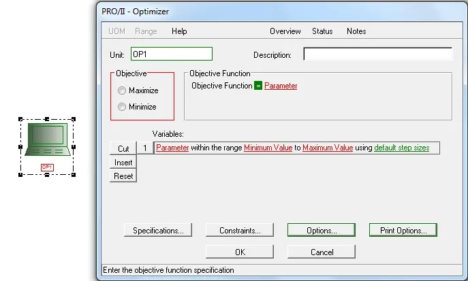Click Parameter link in Objective Function
The image size is (468, 281).
pos(281,86)
